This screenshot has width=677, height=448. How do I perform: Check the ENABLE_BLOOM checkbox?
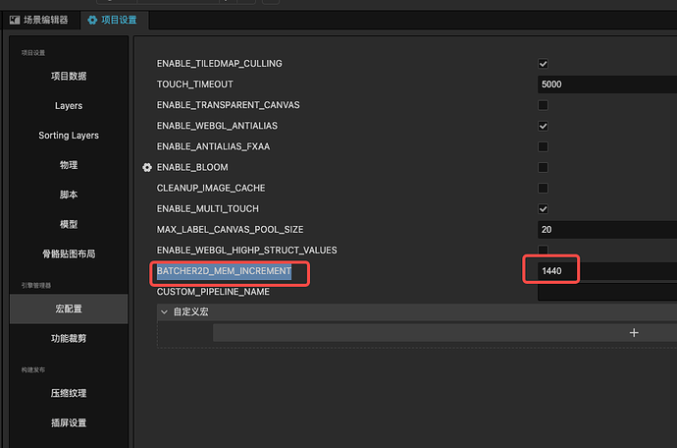click(544, 167)
